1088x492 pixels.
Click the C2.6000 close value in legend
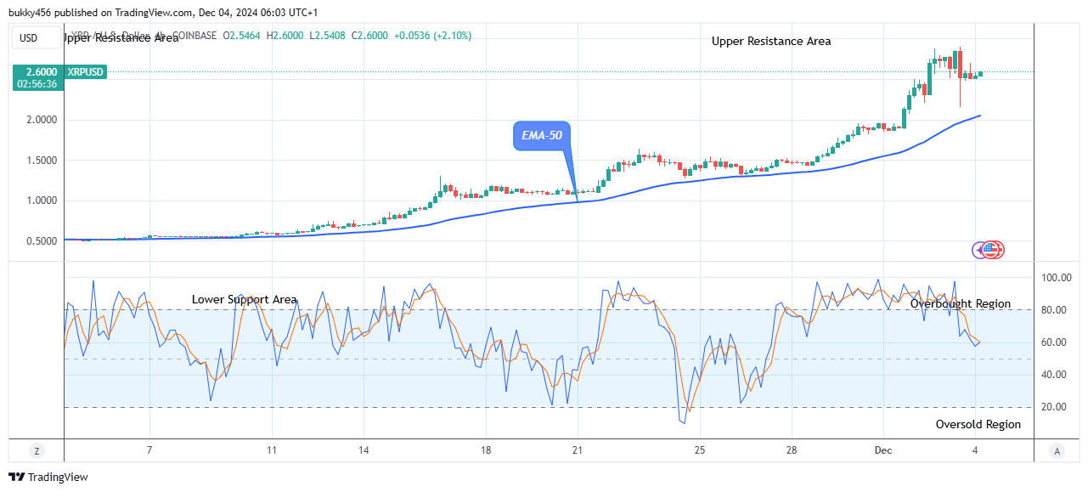pos(371,36)
